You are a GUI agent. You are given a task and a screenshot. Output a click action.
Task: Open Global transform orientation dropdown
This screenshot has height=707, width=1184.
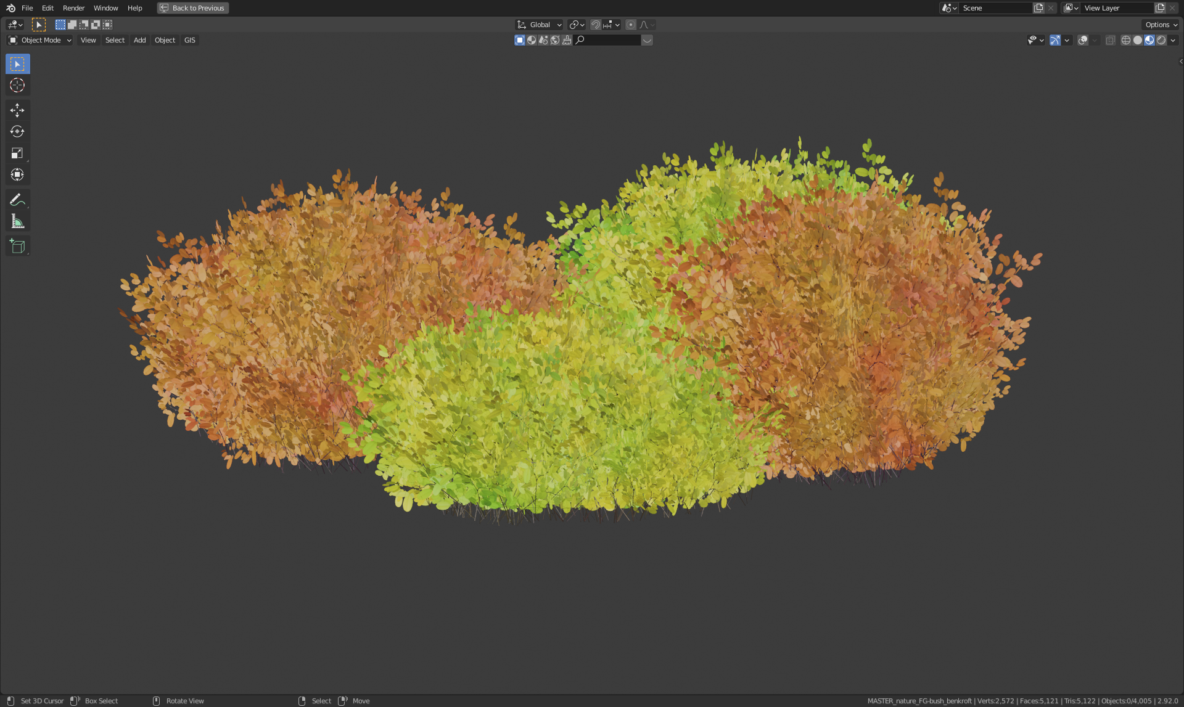point(540,25)
